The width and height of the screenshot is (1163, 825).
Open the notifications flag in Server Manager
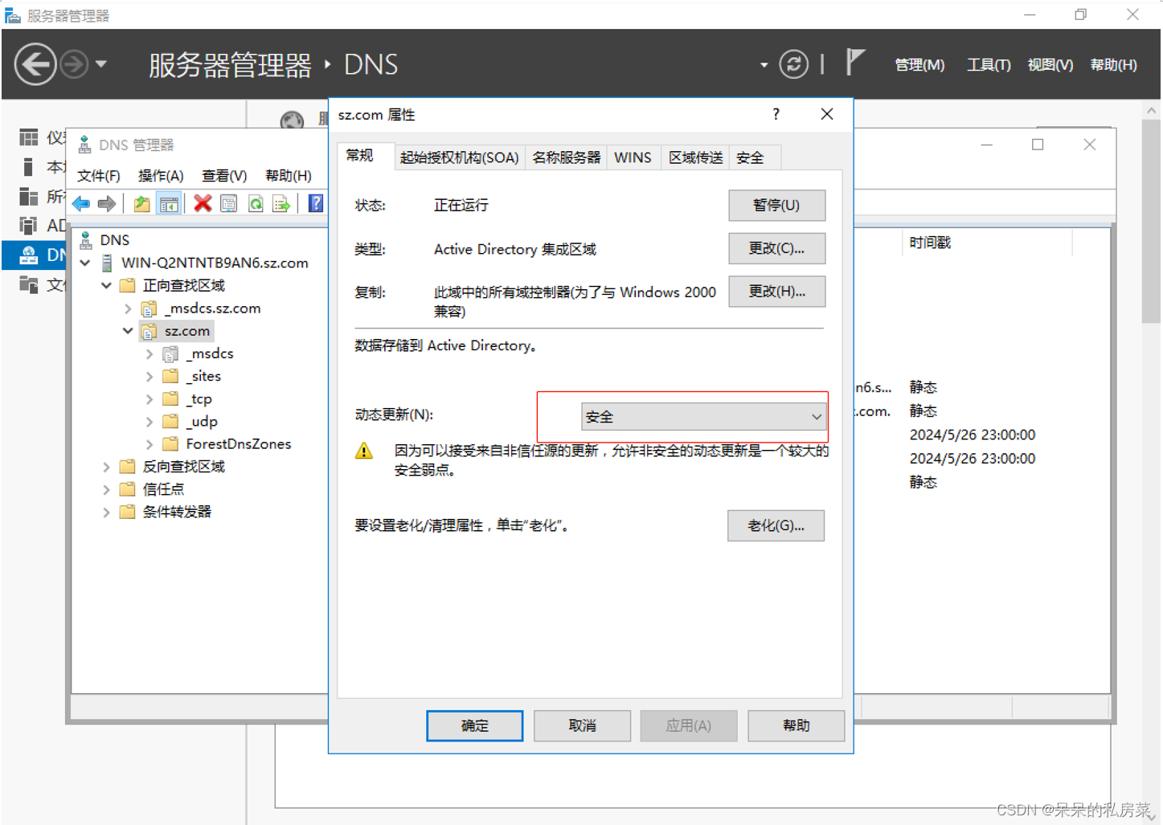click(x=855, y=62)
